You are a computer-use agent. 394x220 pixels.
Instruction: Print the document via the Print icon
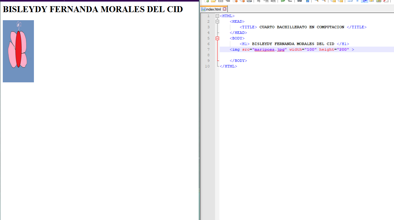click(249, 1)
